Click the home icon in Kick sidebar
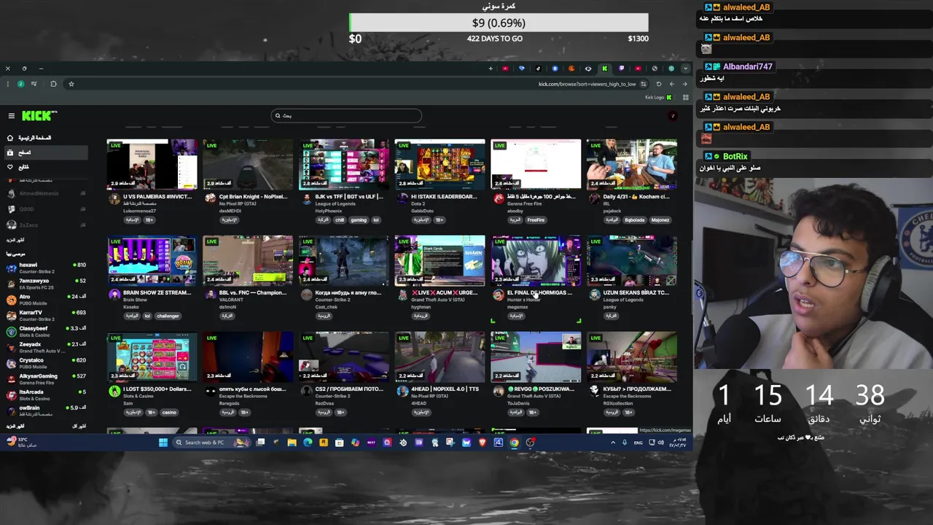The height and width of the screenshot is (525, 933). [x=9, y=138]
